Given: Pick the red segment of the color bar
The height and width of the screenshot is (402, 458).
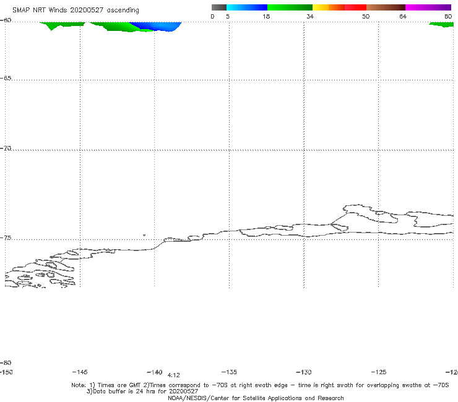Looking at the screenshot, I should pyautogui.click(x=355, y=7).
